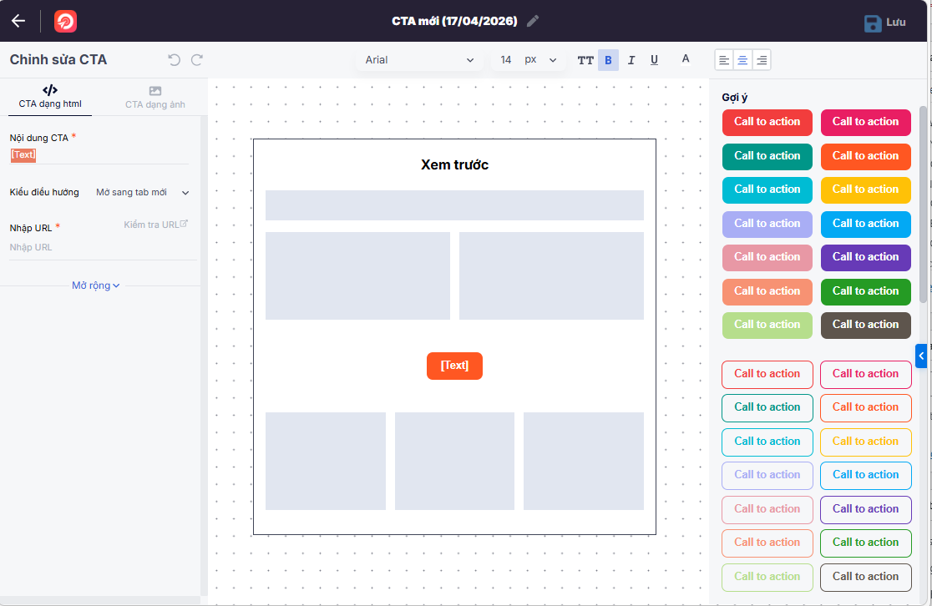The width and height of the screenshot is (932, 606).
Task: Toggle bold formatting button
Action: [x=608, y=60]
